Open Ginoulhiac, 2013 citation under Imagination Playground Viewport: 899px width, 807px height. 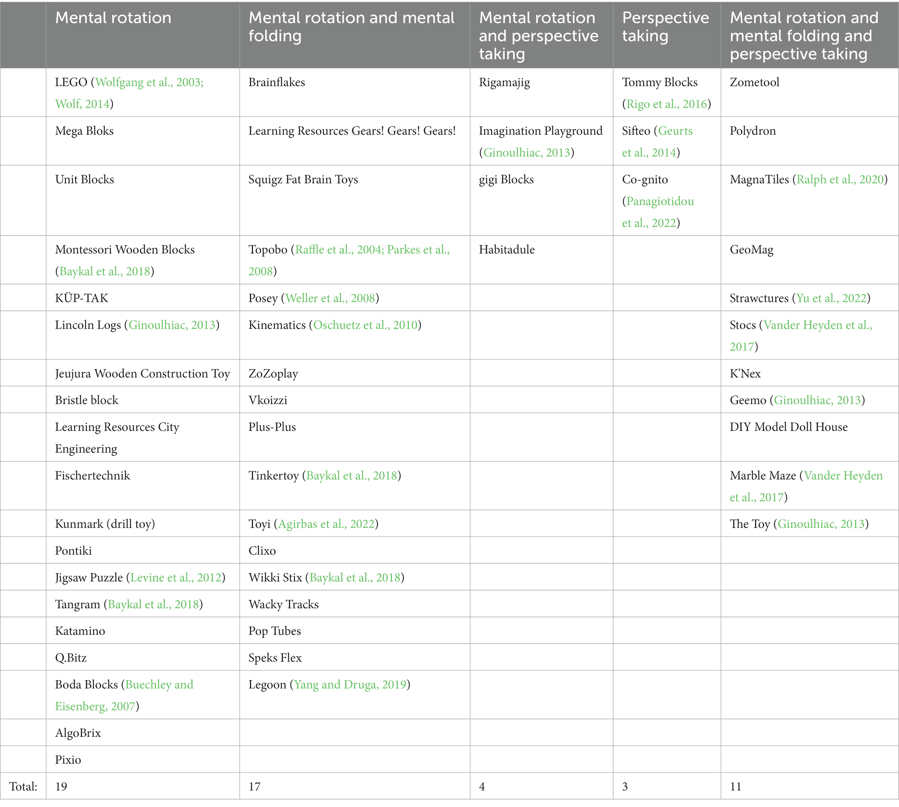pos(526,153)
